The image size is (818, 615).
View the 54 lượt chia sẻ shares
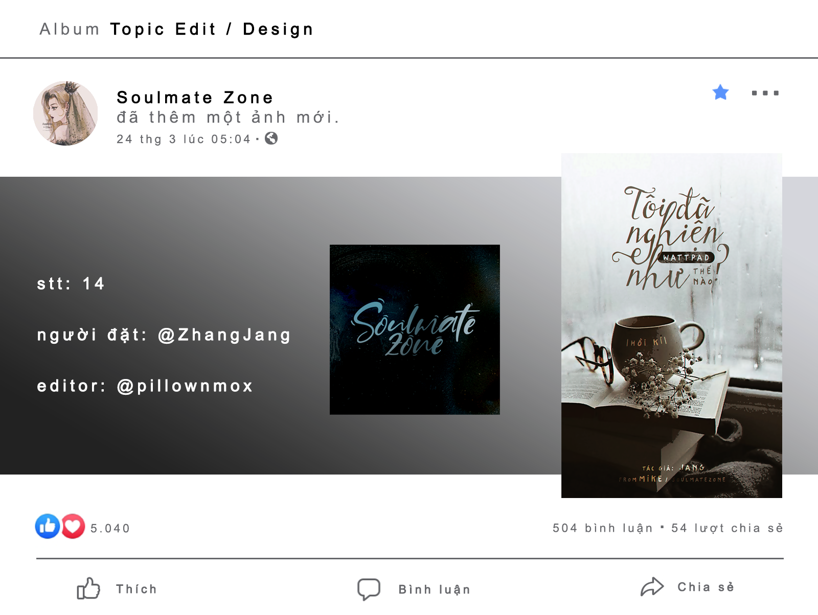click(727, 528)
